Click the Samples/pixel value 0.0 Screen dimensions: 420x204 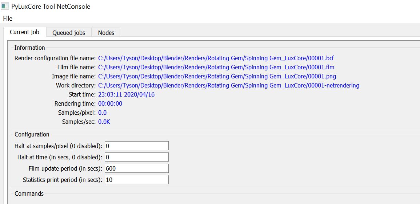coord(103,113)
